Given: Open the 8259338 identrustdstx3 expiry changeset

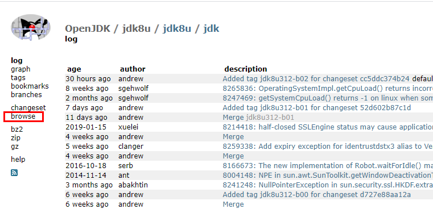Looking at the screenshot, I should [x=328, y=147].
